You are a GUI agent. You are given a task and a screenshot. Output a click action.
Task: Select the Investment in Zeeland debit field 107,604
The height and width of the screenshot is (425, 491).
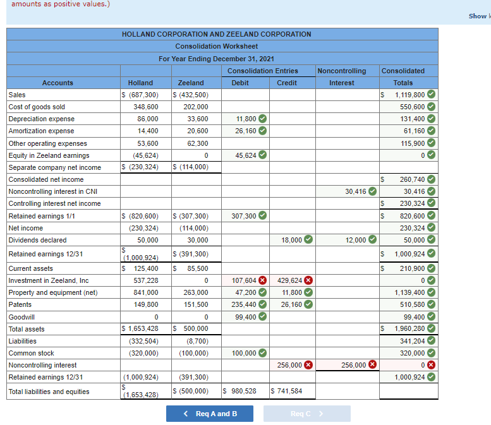(245, 280)
